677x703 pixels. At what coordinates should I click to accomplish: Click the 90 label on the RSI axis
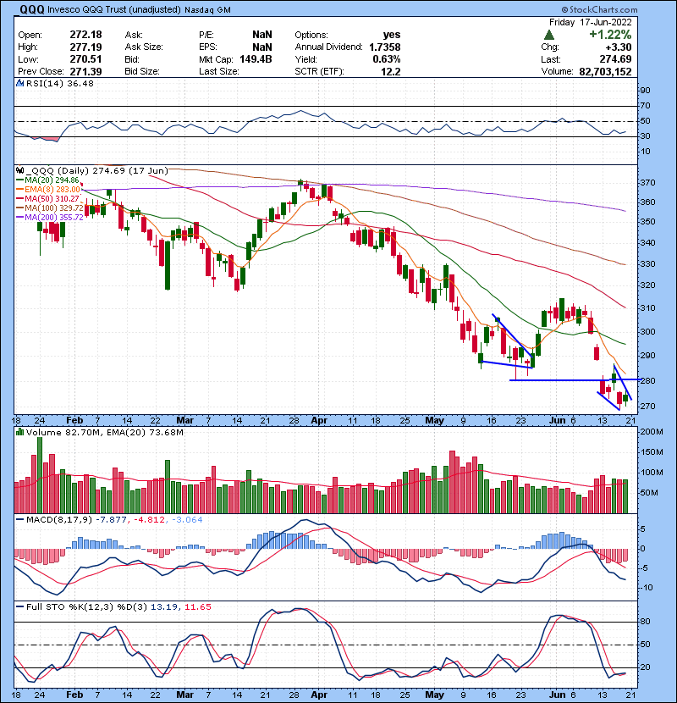click(x=645, y=91)
